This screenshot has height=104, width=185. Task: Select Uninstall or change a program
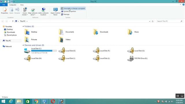click(x=73, y=8)
